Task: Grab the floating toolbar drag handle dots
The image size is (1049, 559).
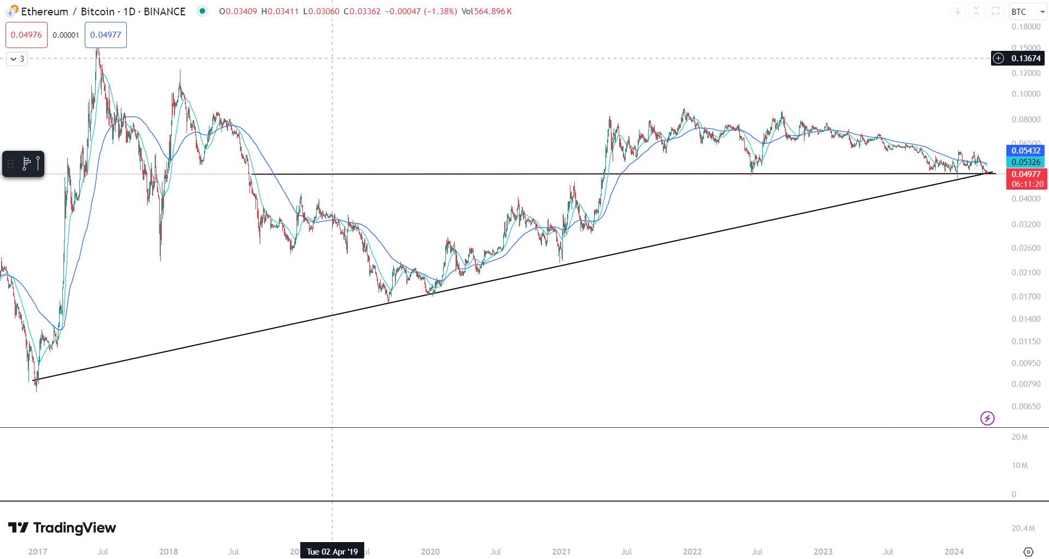Action: [10, 163]
